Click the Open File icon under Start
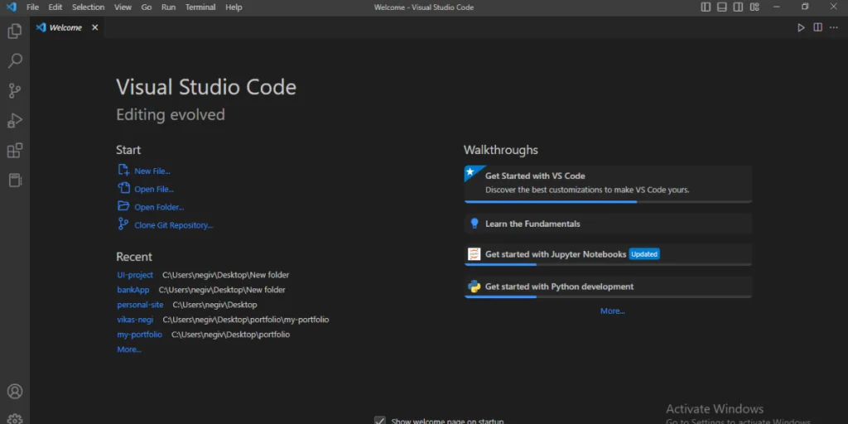Viewport: 848px width, 424px height. (124, 188)
